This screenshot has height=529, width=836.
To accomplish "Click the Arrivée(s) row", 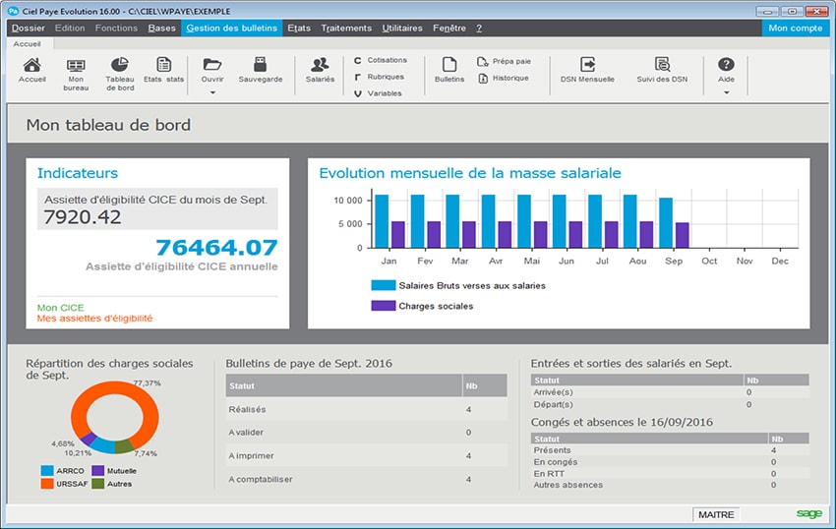I will click(670, 392).
